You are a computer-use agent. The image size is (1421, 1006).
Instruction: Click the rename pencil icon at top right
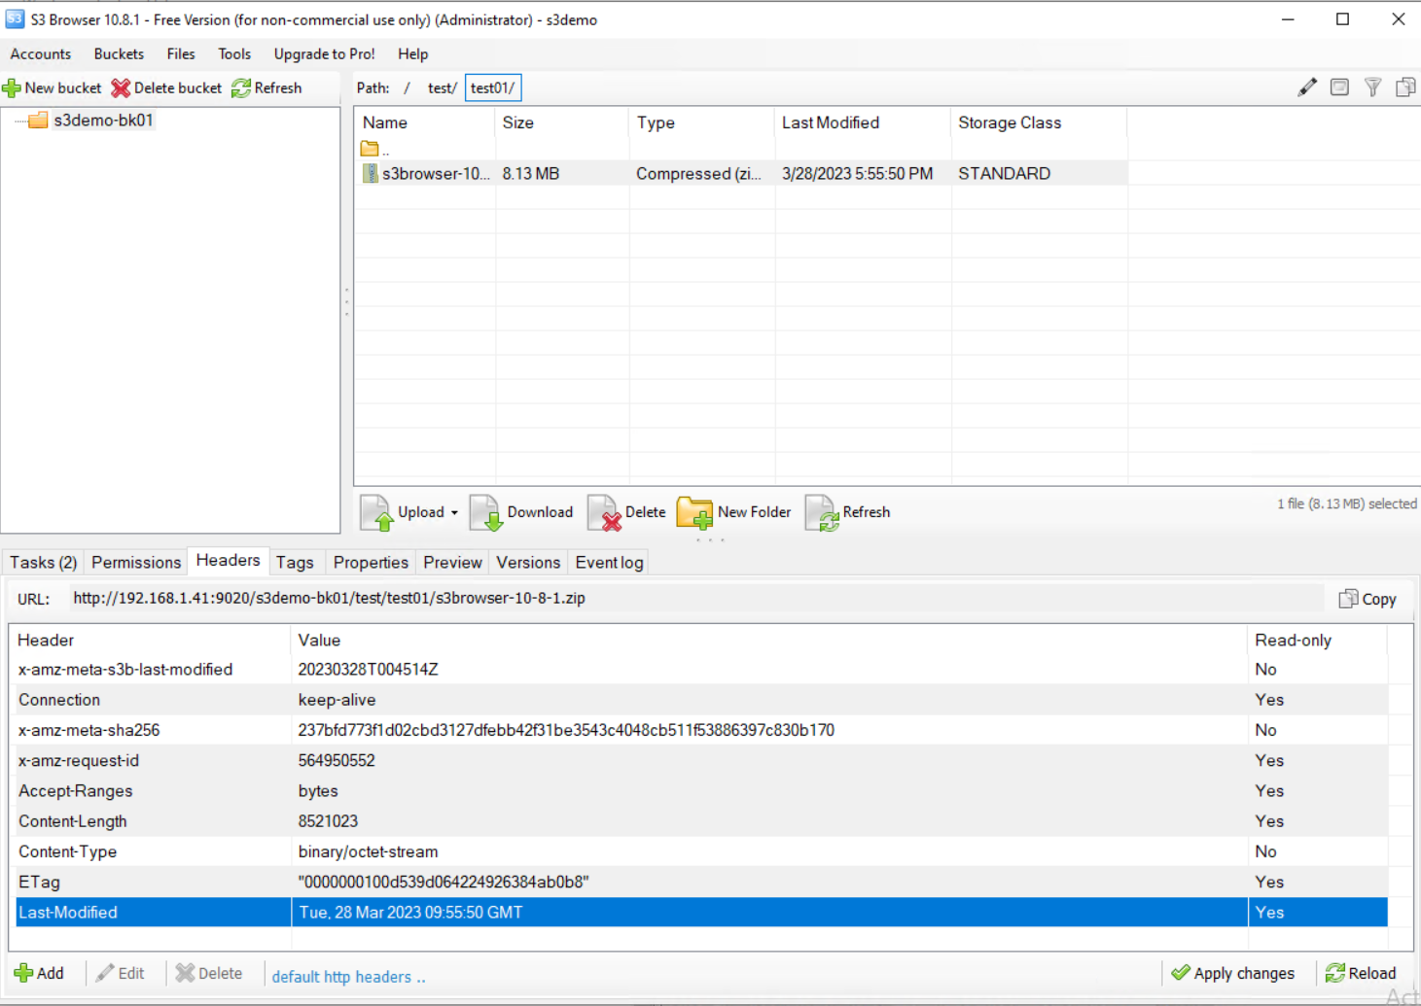pos(1306,87)
